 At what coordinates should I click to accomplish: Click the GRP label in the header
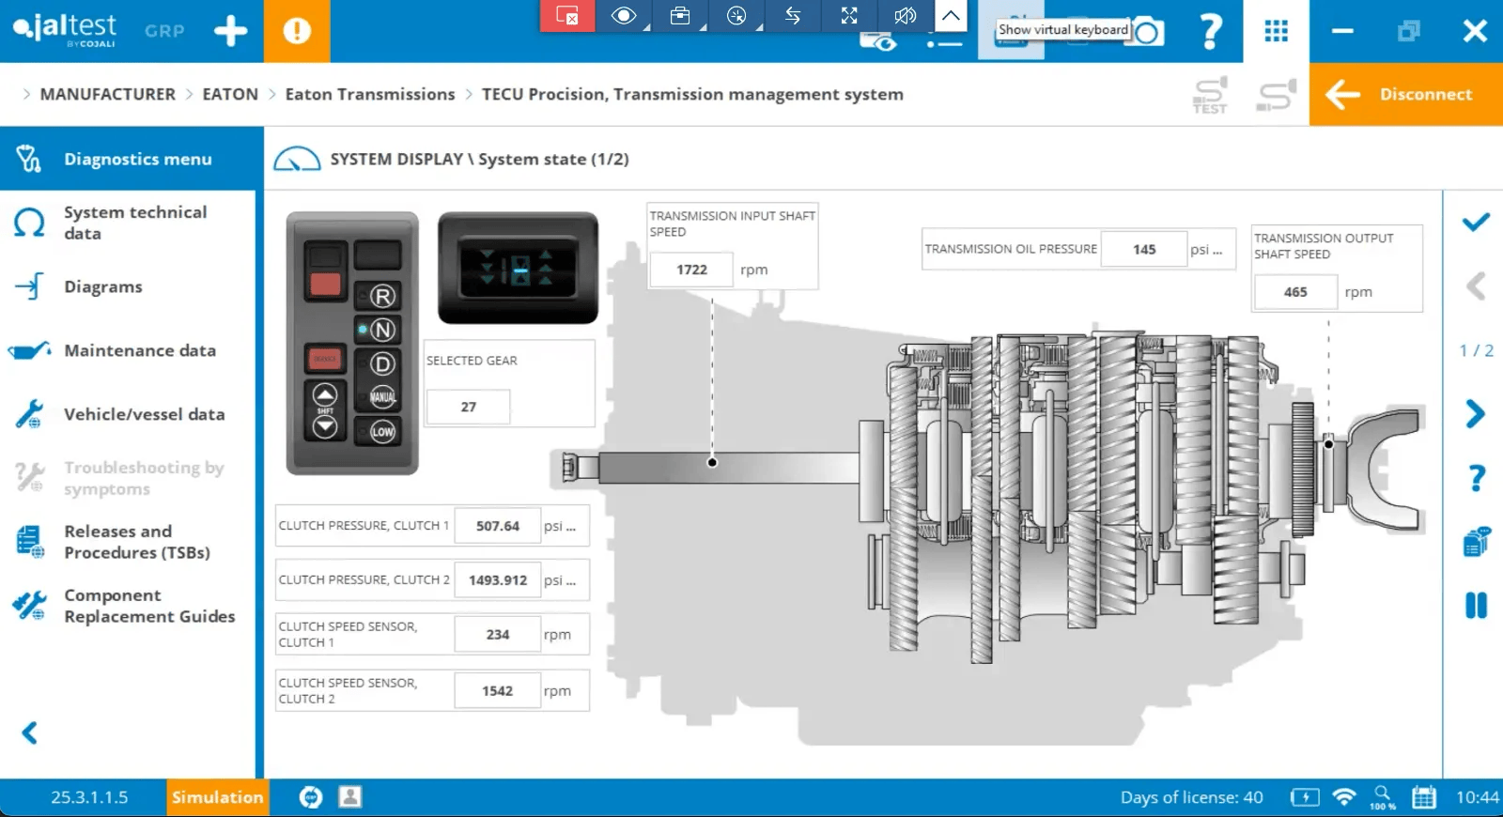[164, 31]
